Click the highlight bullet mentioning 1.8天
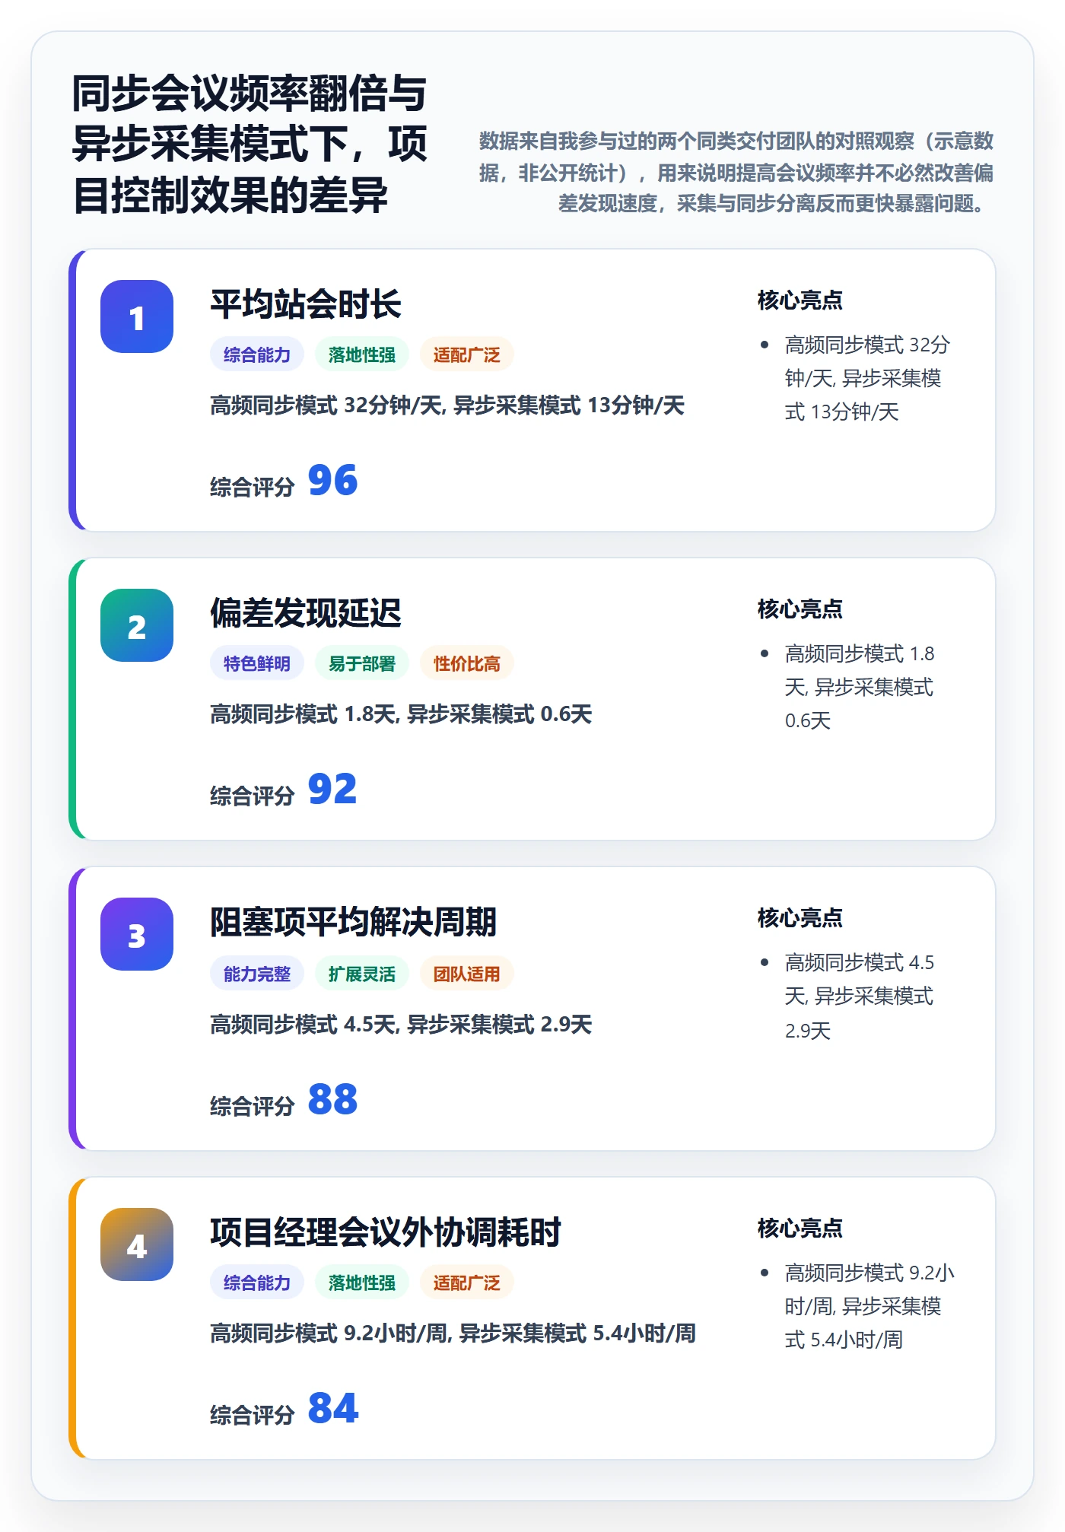The image size is (1065, 1532). click(860, 687)
